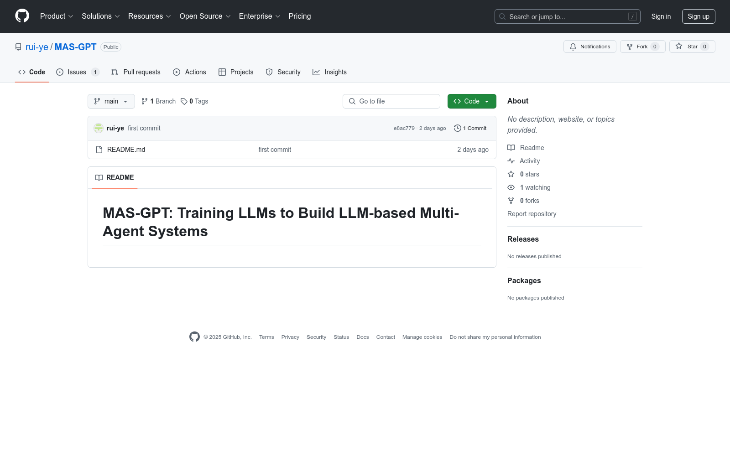Click the repository icon before rui-ye
Screen dimensions: 730x456
click(x=18, y=47)
